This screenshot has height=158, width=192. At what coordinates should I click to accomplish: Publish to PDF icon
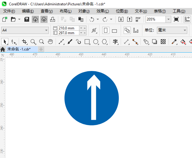coord(138,19)
